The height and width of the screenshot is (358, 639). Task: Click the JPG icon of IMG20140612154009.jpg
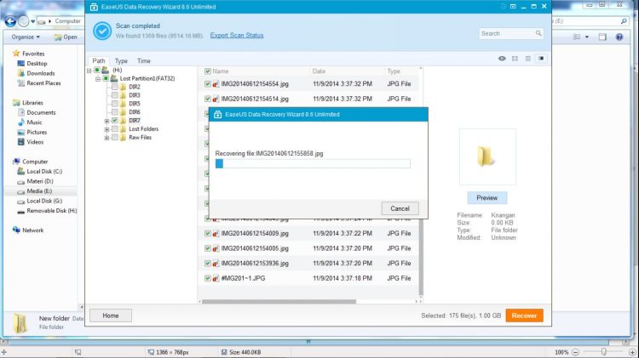[216, 234]
